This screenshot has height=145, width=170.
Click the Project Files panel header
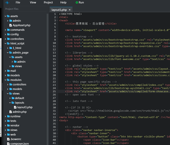tap(12, 9)
